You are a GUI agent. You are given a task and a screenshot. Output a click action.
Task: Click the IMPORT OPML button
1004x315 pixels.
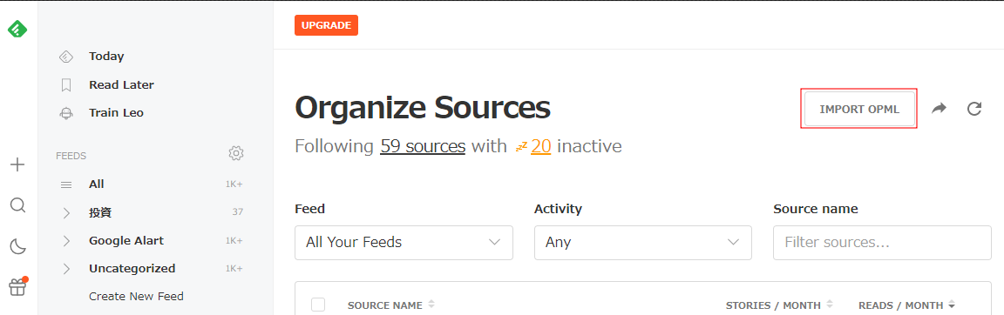click(859, 110)
